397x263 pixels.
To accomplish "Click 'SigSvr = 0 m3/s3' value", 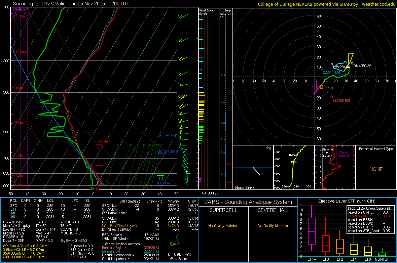I will pyautogui.click(x=74, y=240).
